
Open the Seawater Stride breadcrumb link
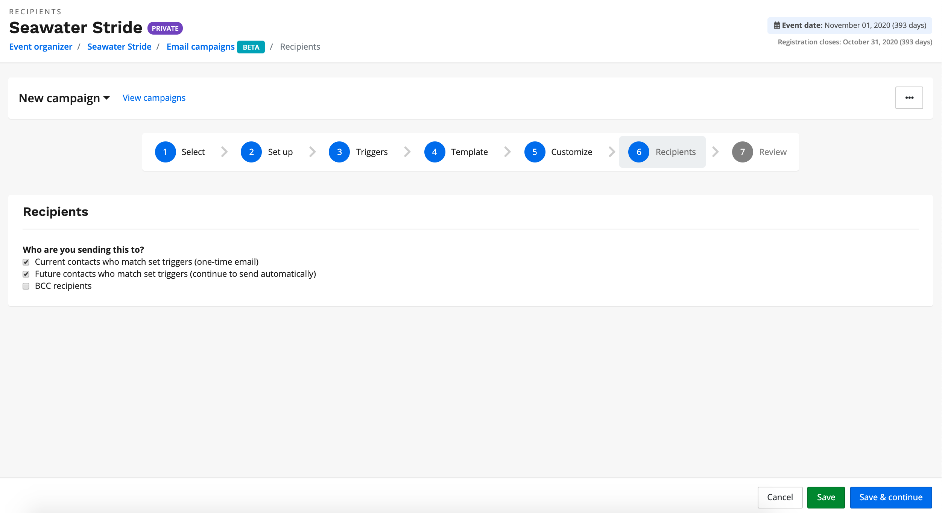[x=119, y=47]
